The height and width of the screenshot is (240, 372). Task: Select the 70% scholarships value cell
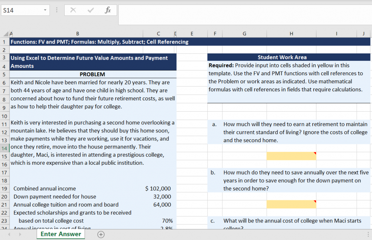[x=158, y=221]
